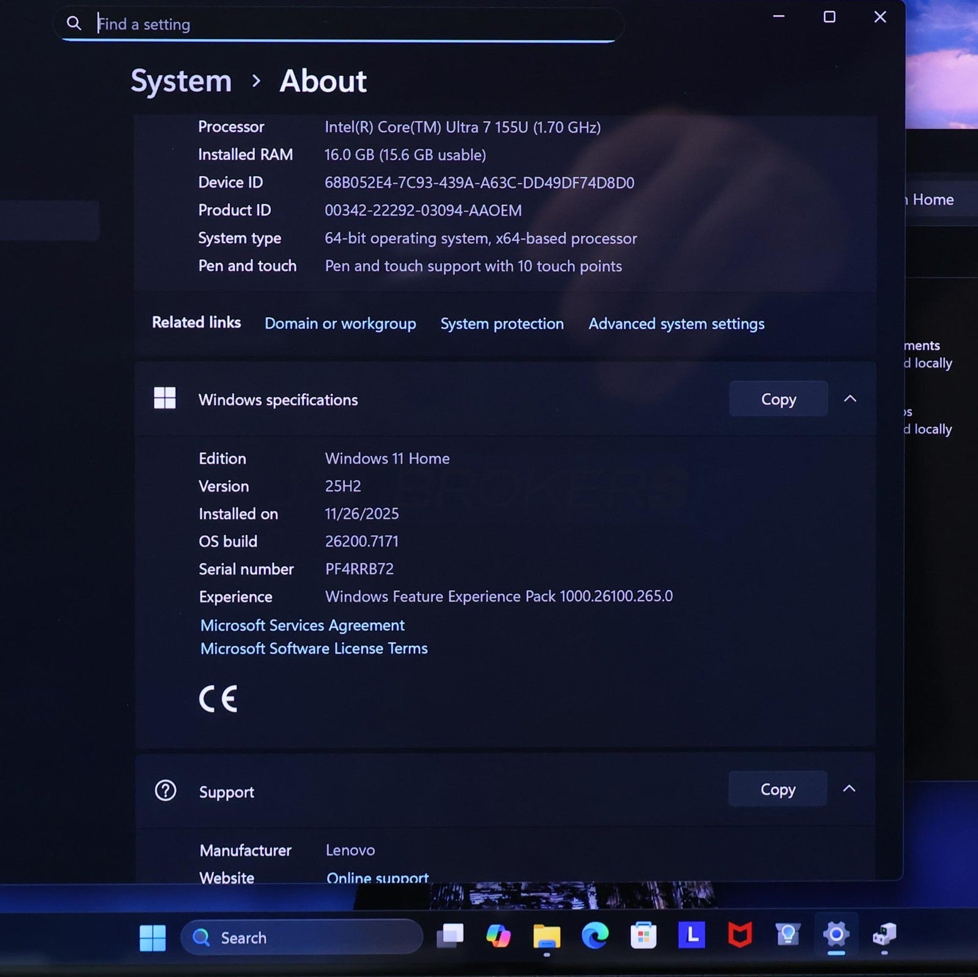Open the Windows Start menu
The height and width of the screenshot is (977, 978).
(x=152, y=937)
